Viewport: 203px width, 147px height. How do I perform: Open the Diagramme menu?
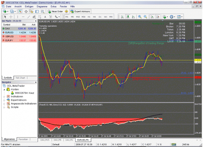pyautogui.click(x=42, y=7)
